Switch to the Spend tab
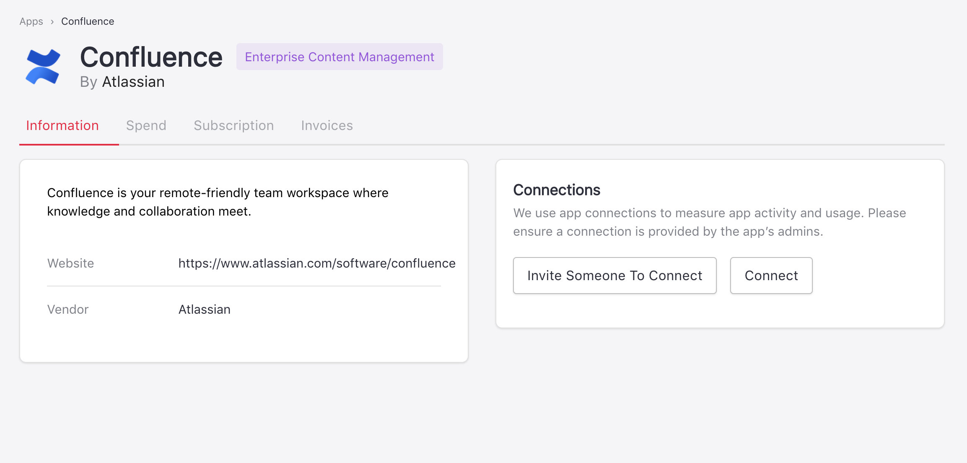Screen dimensions: 967x463 coord(146,125)
